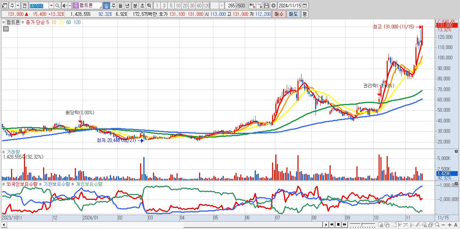Viewport: 460px width, 229px height.
Task: Click the 거래량 volume panel label
Action: [13, 152]
